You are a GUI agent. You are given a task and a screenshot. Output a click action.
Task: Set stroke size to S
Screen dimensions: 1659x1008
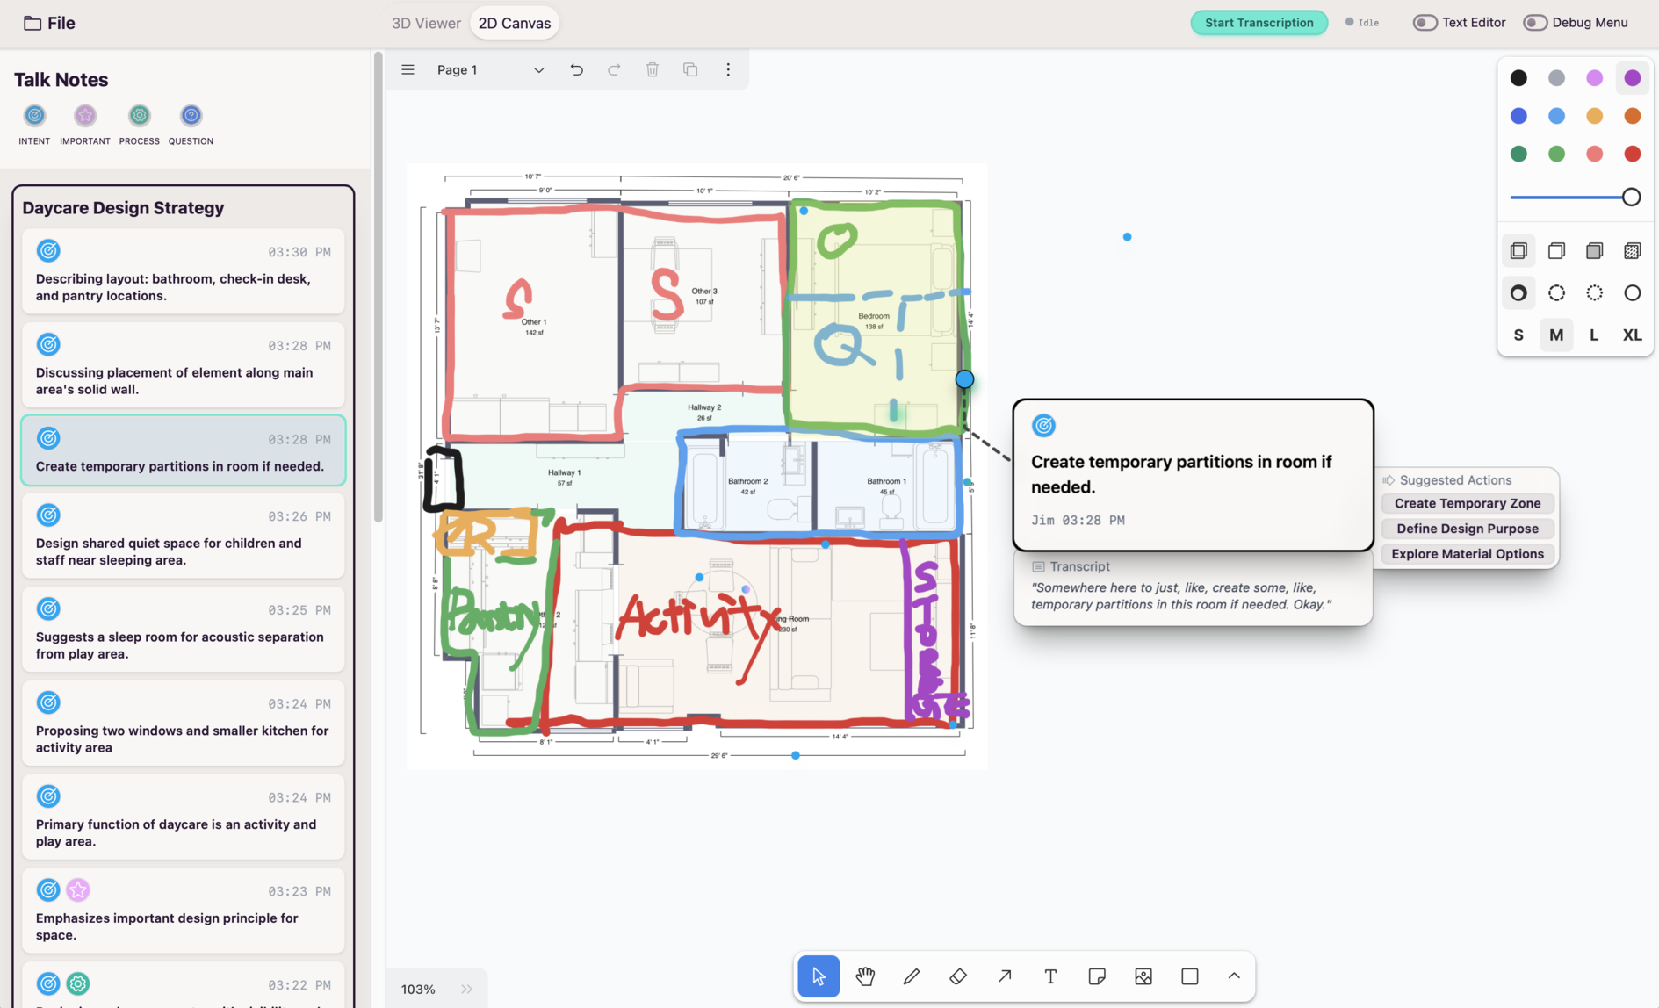1518,335
